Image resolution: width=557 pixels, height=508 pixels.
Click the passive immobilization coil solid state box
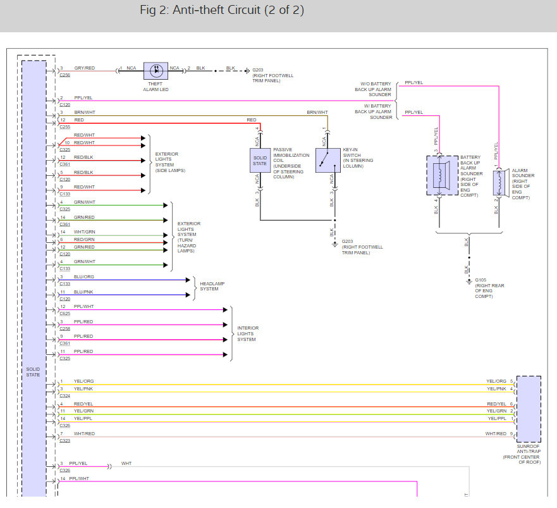260,161
